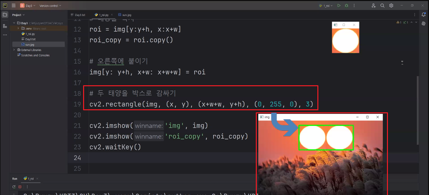The image size is (429, 195).
Task: Open Code With Me icon
Action: point(373,6)
